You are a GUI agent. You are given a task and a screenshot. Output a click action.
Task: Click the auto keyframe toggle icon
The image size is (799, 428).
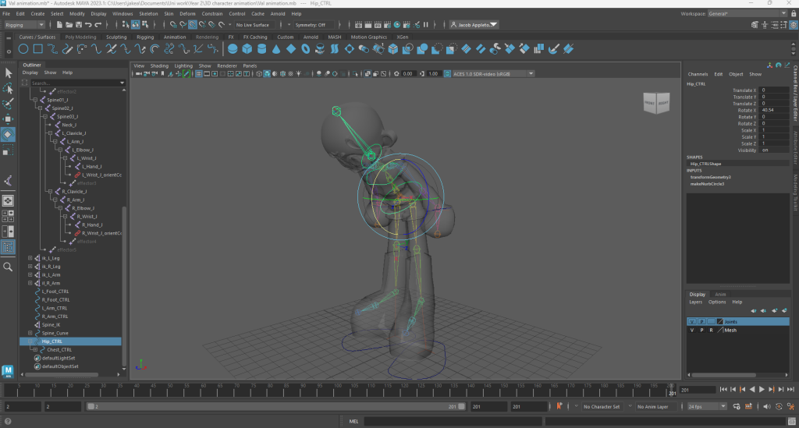pos(559,406)
